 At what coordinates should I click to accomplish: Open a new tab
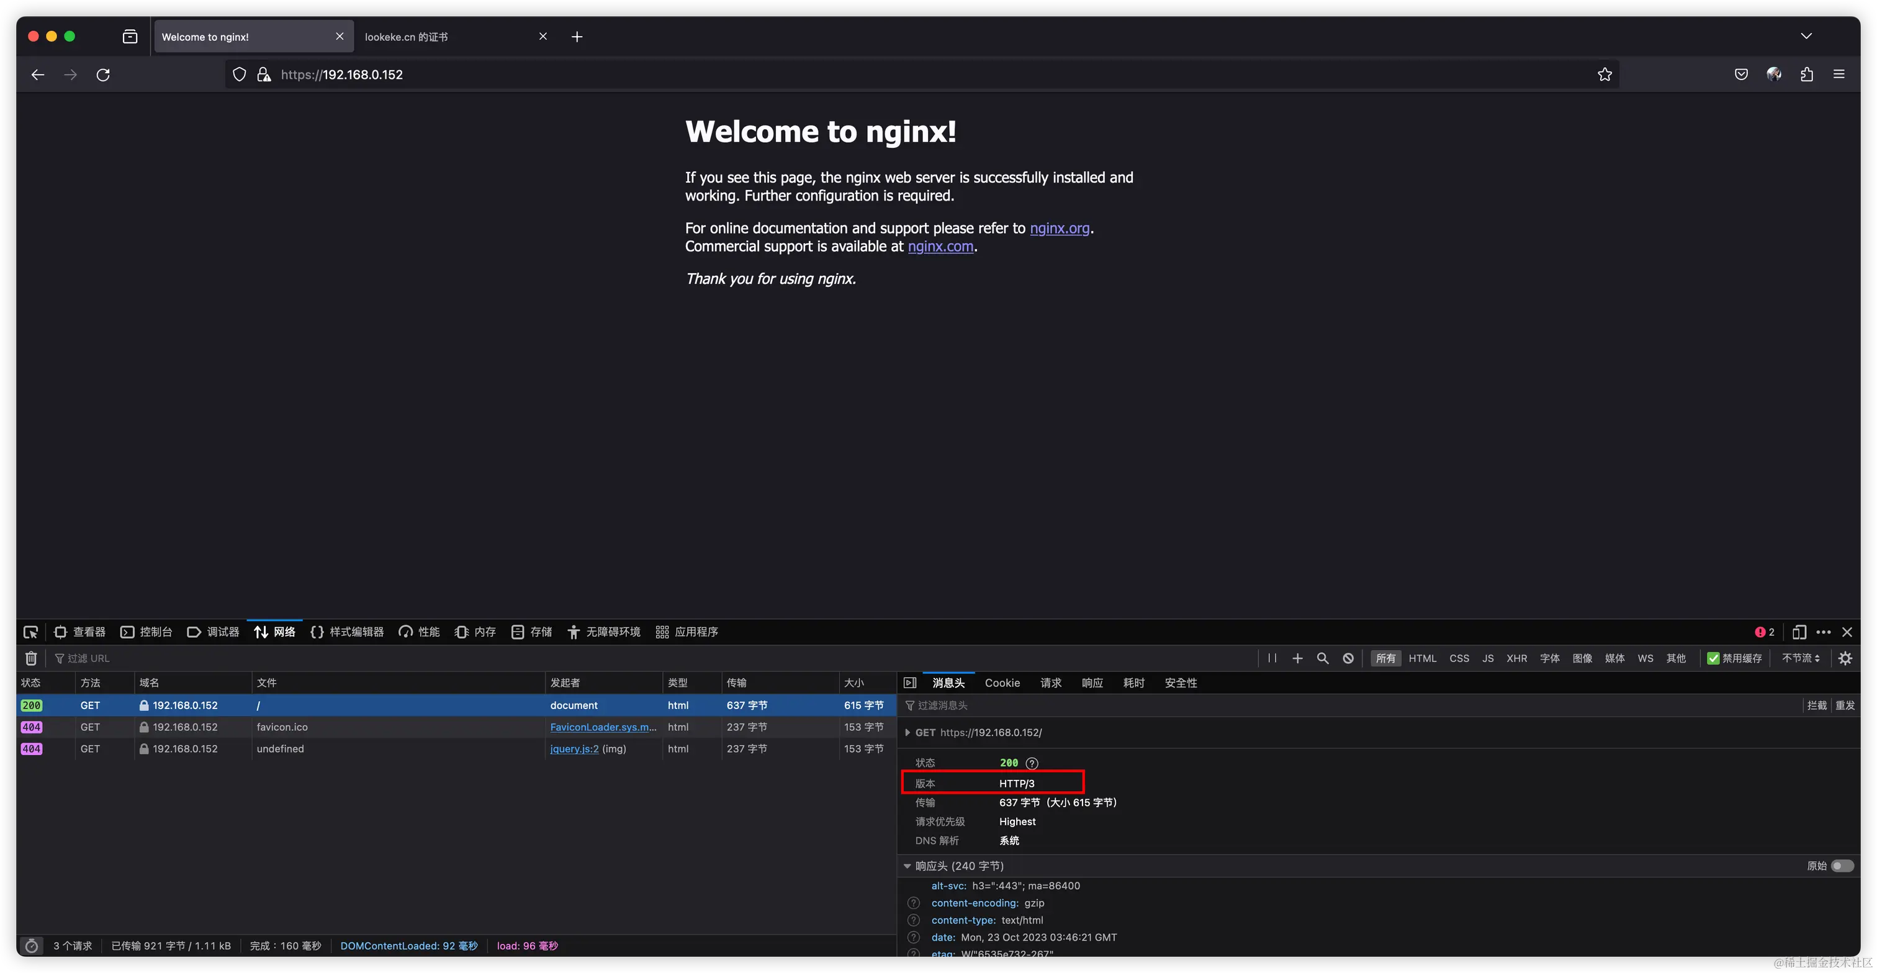(577, 37)
